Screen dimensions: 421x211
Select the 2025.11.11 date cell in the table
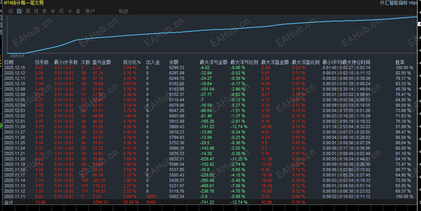click(15, 197)
